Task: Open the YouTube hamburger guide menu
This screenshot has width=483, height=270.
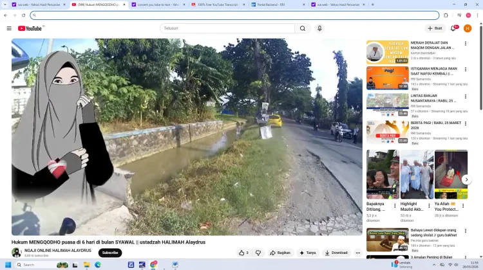Action: click(x=9, y=28)
